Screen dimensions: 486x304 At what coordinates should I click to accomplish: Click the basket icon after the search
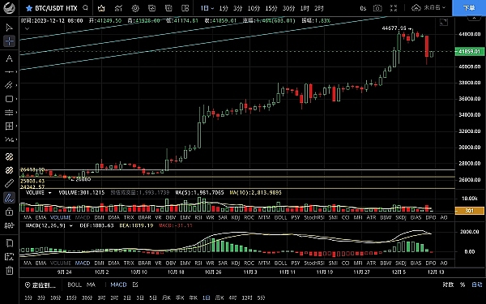(101, 8)
